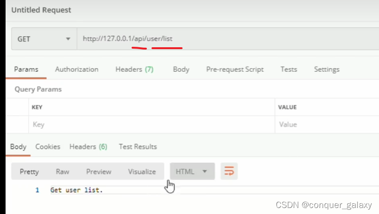Click the Key placeholder input cell
379x214 pixels.
tap(152, 125)
